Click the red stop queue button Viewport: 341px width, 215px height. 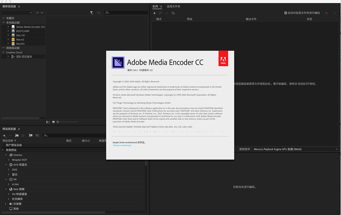click(326, 13)
